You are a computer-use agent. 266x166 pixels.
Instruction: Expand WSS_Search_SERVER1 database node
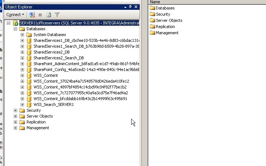pos(22,104)
